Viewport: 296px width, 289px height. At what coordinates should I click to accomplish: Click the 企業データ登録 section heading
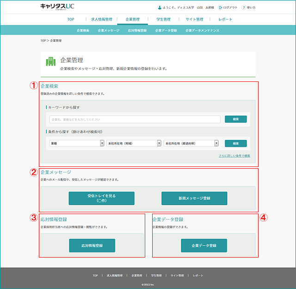(x=168, y=219)
